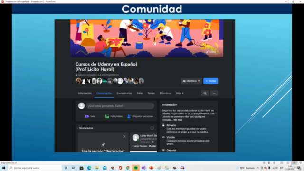Image resolution: width=304 pixels, height=171 pixels.
Task: Click the Comunidad slide title
Action: click(152, 9)
